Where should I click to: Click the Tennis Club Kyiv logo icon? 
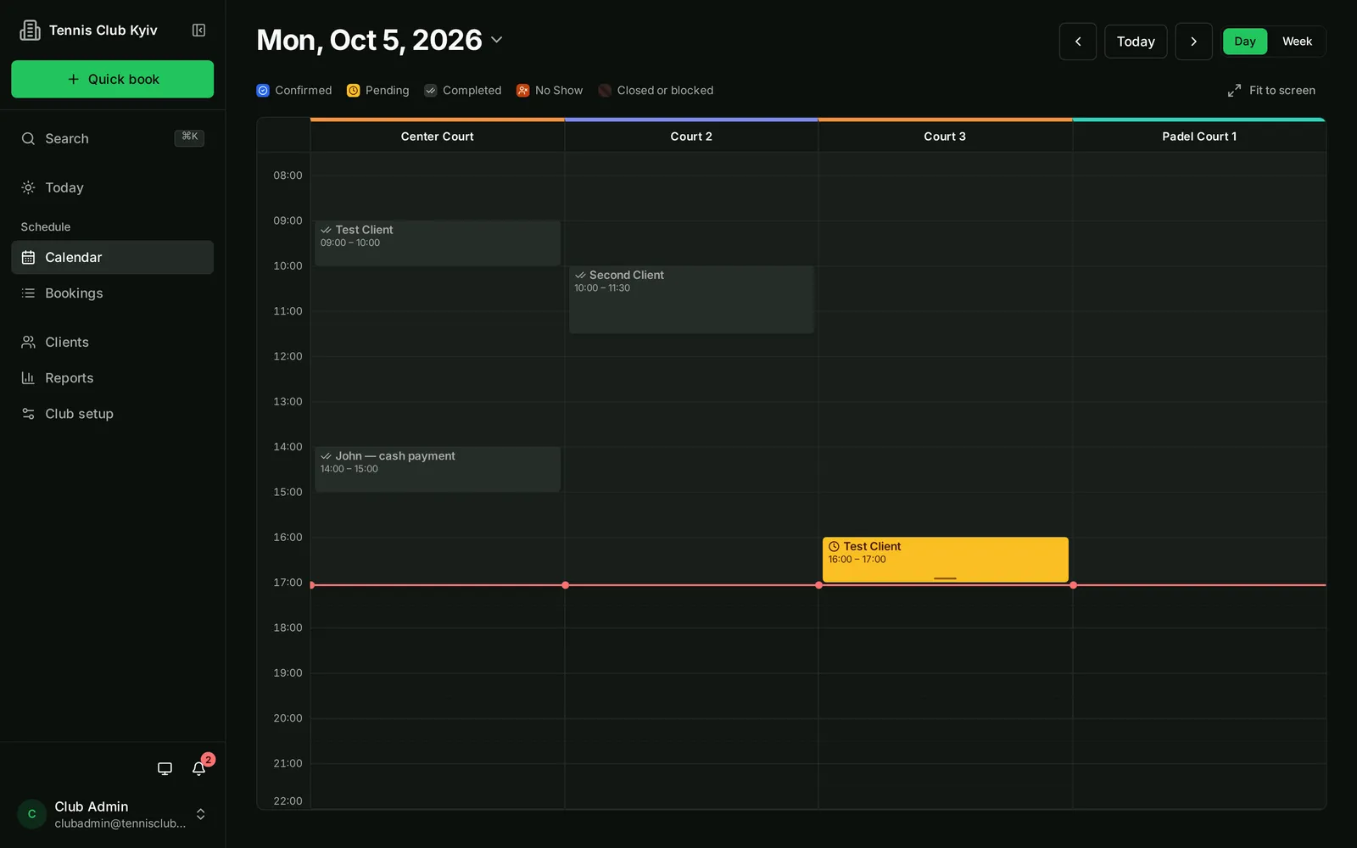(x=30, y=31)
